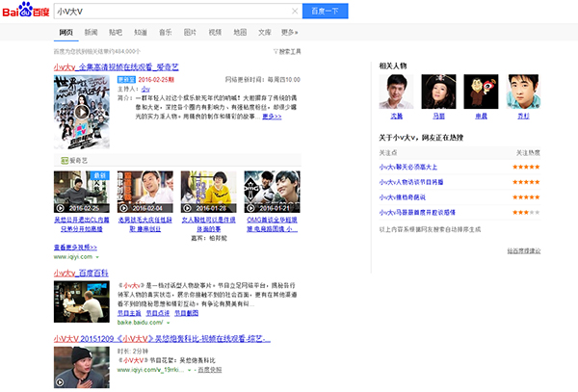
Task: Click the host name link after 主持人
Action: [x=145, y=89]
